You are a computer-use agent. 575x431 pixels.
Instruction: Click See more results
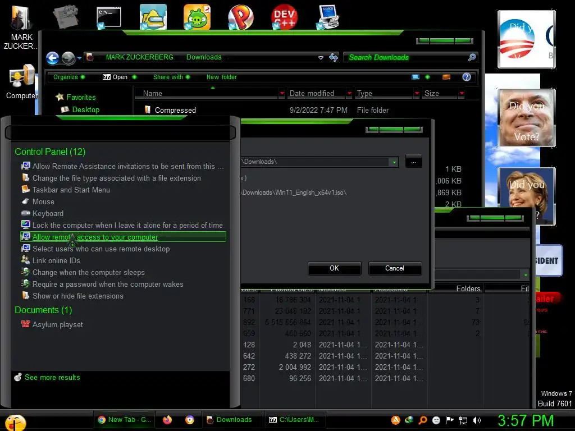click(52, 377)
